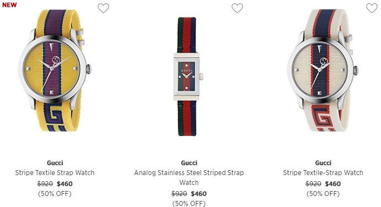Click the (50% OFF) label under the yellow watch
381x207 pixels.
coord(55,194)
